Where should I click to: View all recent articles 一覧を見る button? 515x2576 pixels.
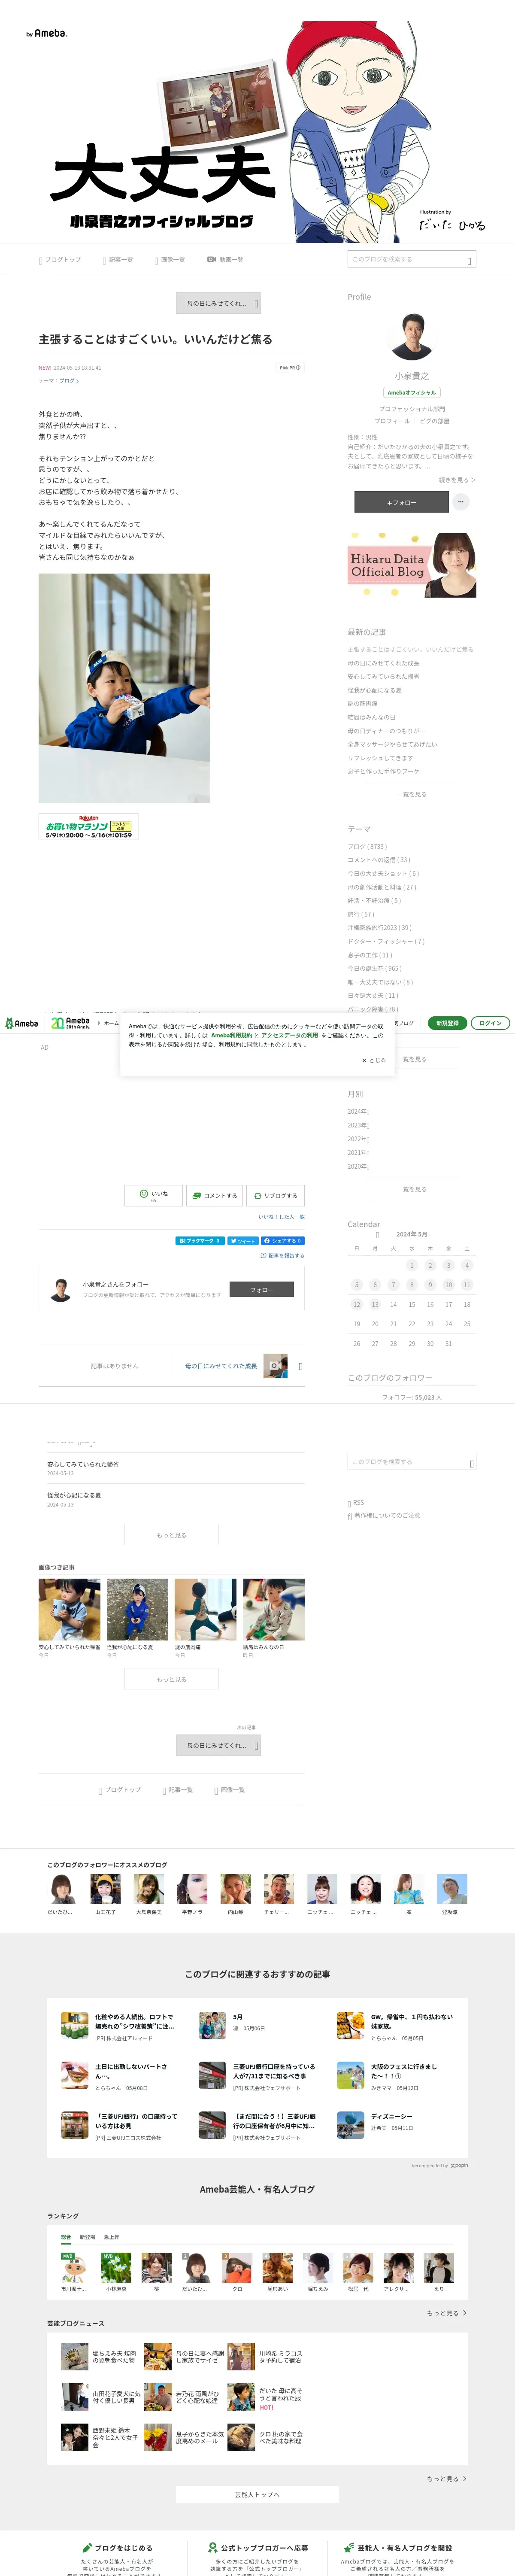pyautogui.click(x=411, y=794)
